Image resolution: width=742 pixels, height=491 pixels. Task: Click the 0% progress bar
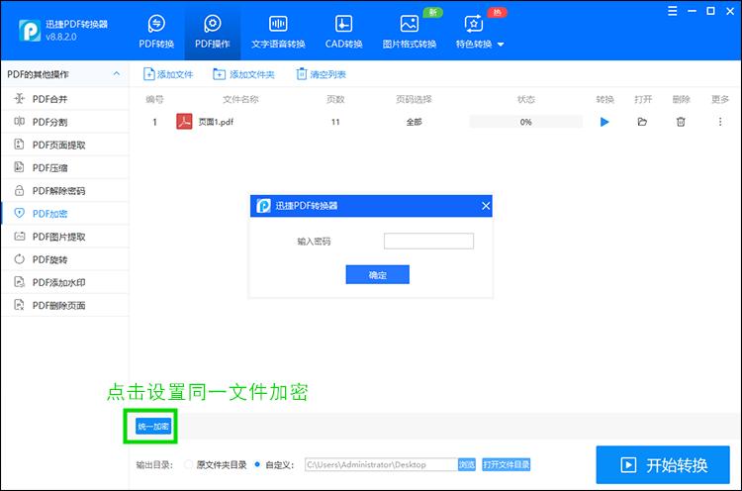point(525,122)
